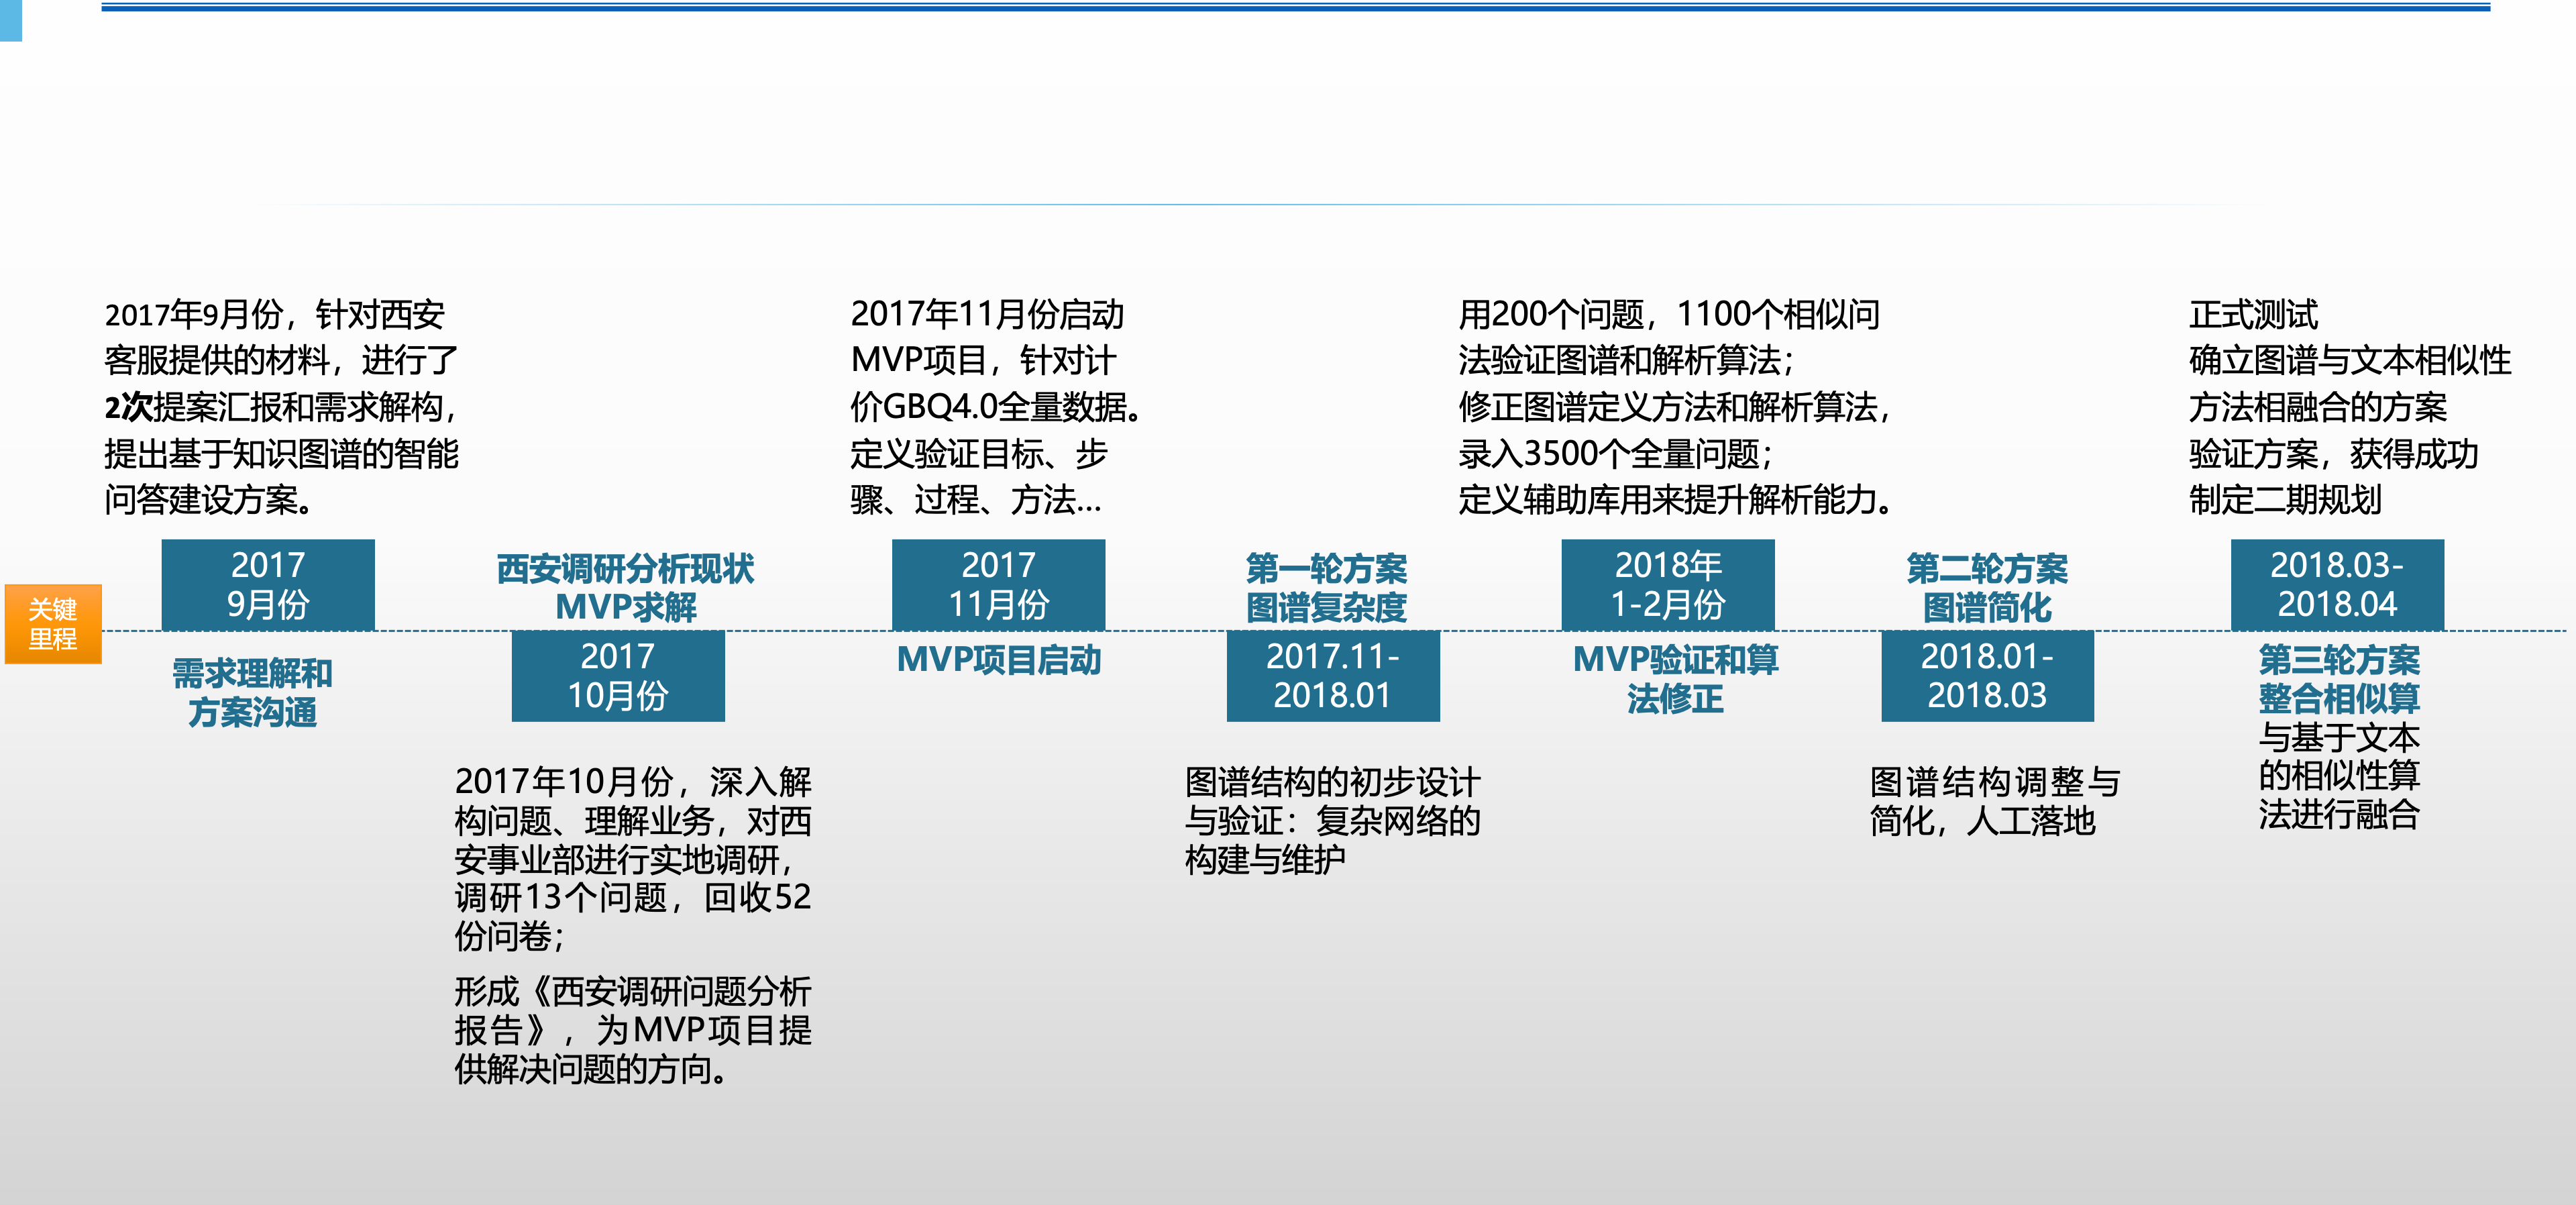Select the 2018年 1-2月份 date box
Image resolution: width=2576 pixels, height=1205 pixels.
point(1667,585)
